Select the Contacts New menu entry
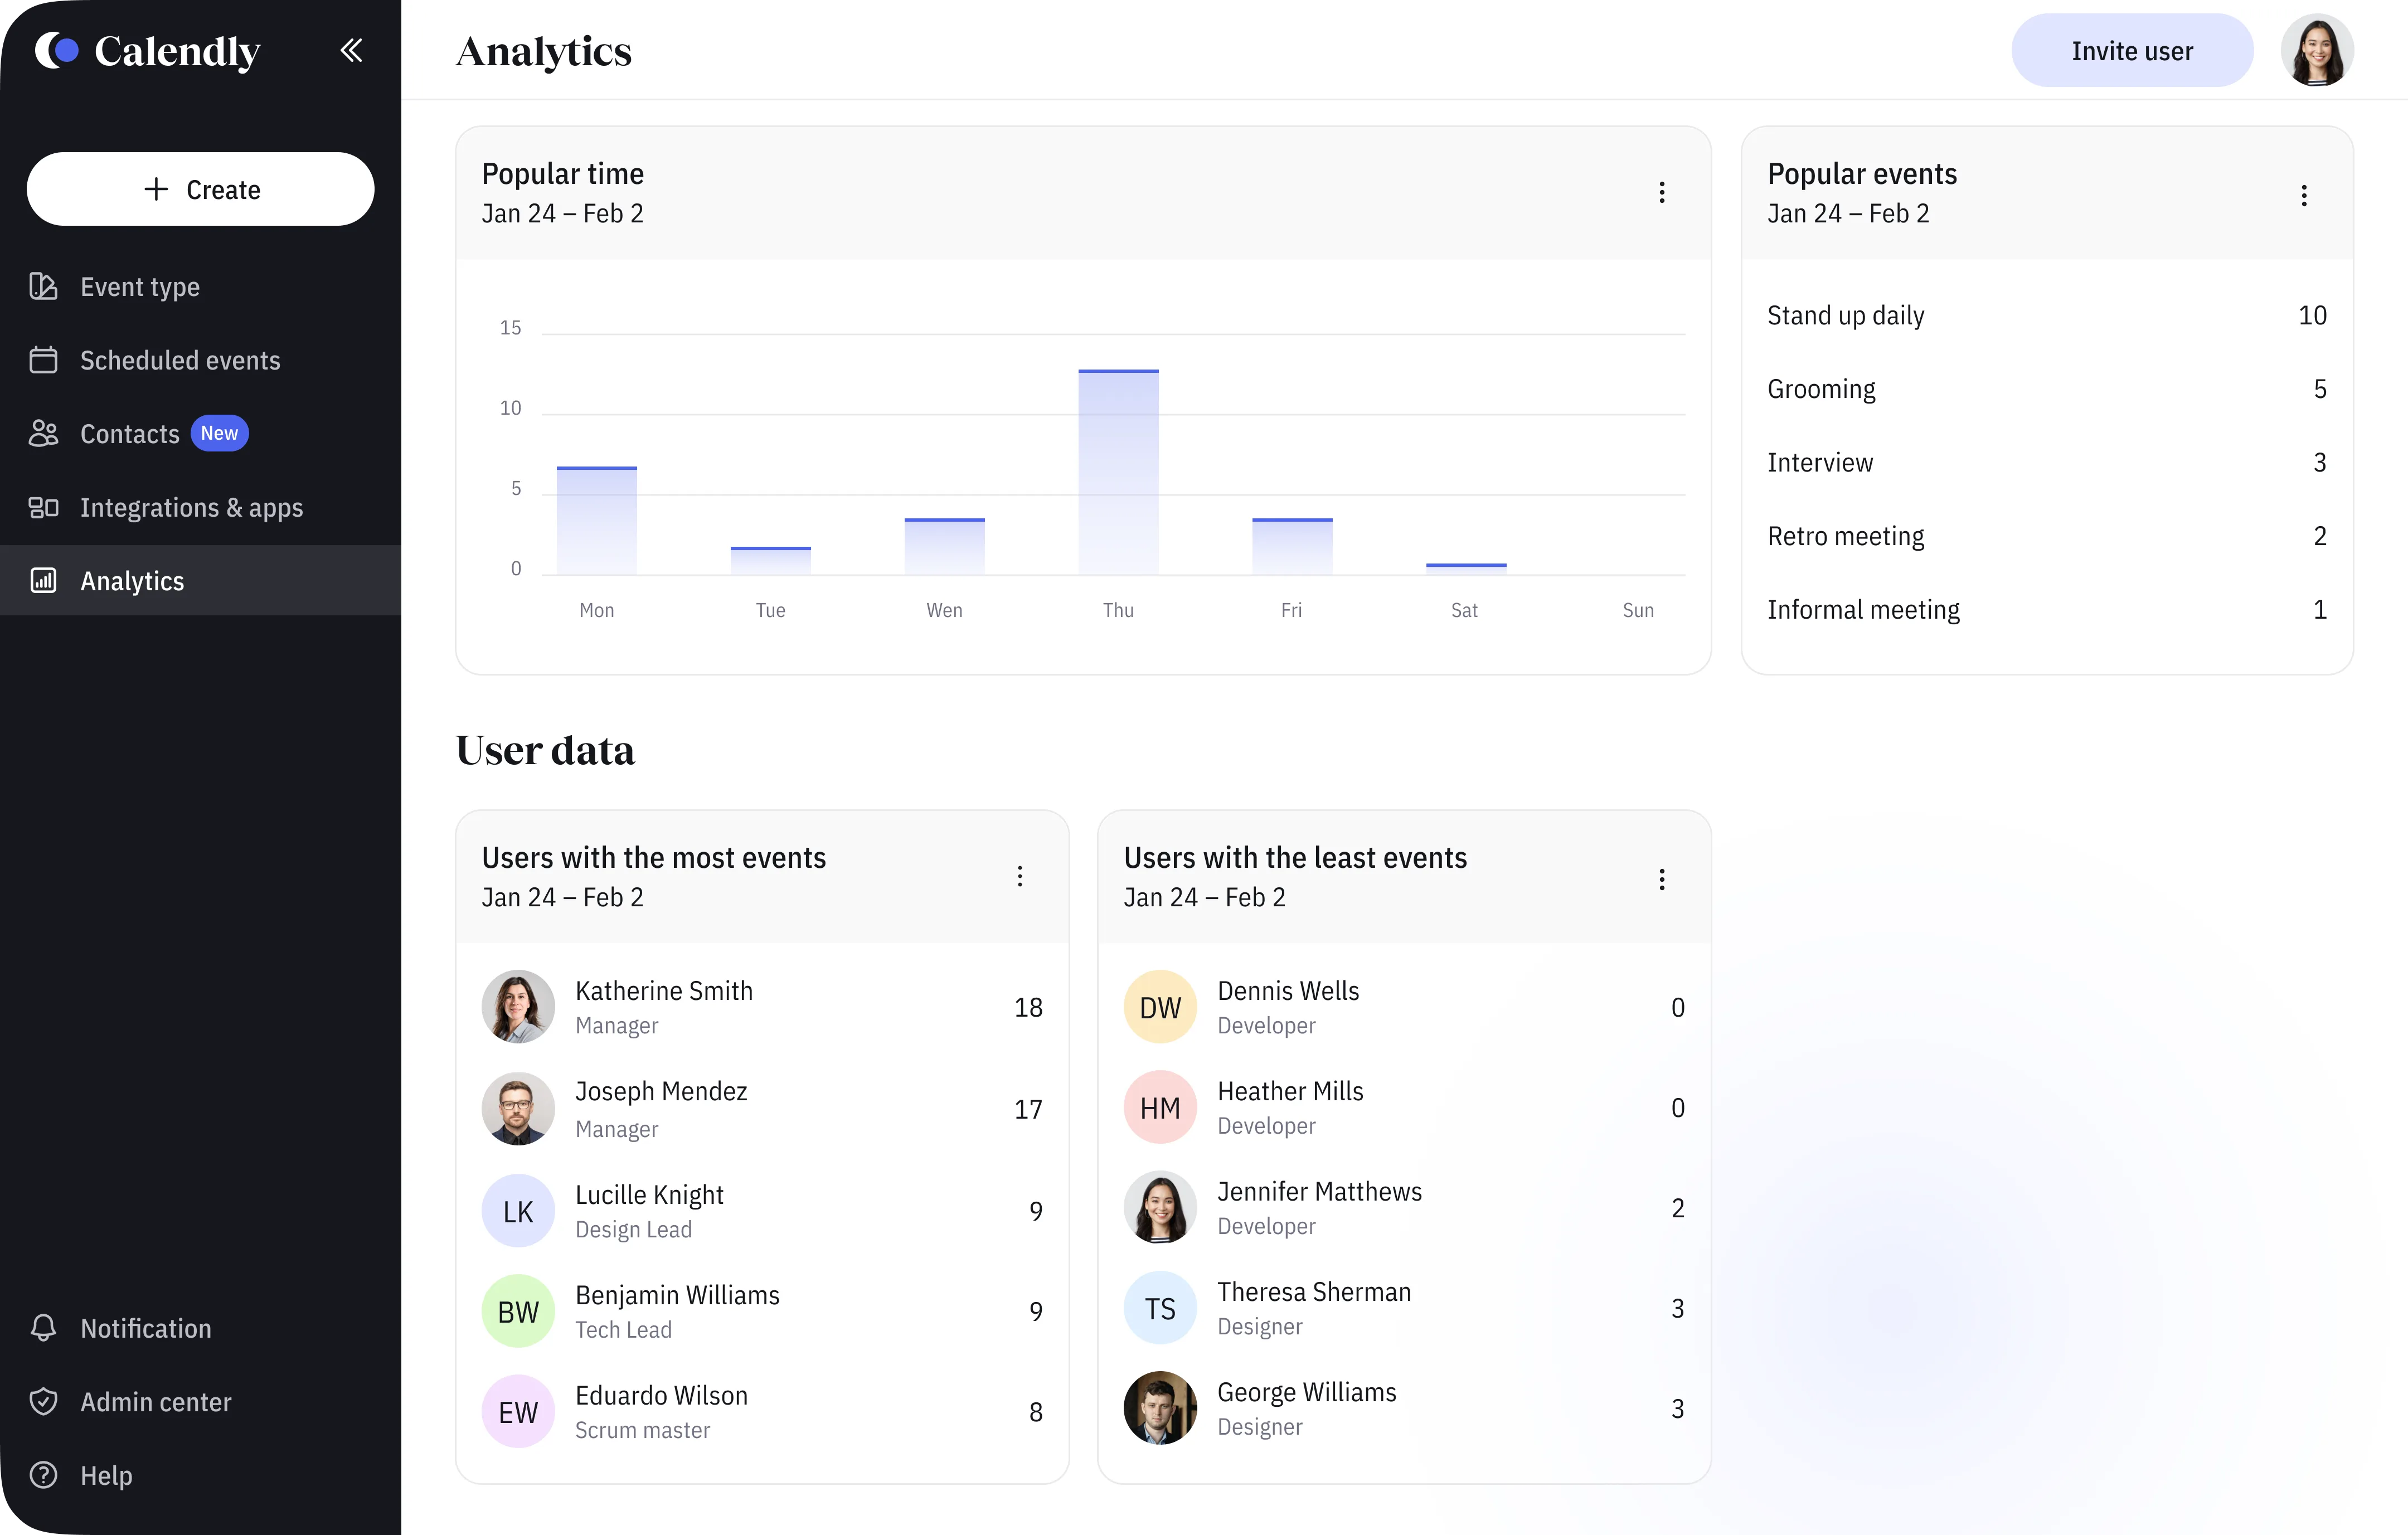This screenshot has width=2408, height=1535. tap(200, 433)
